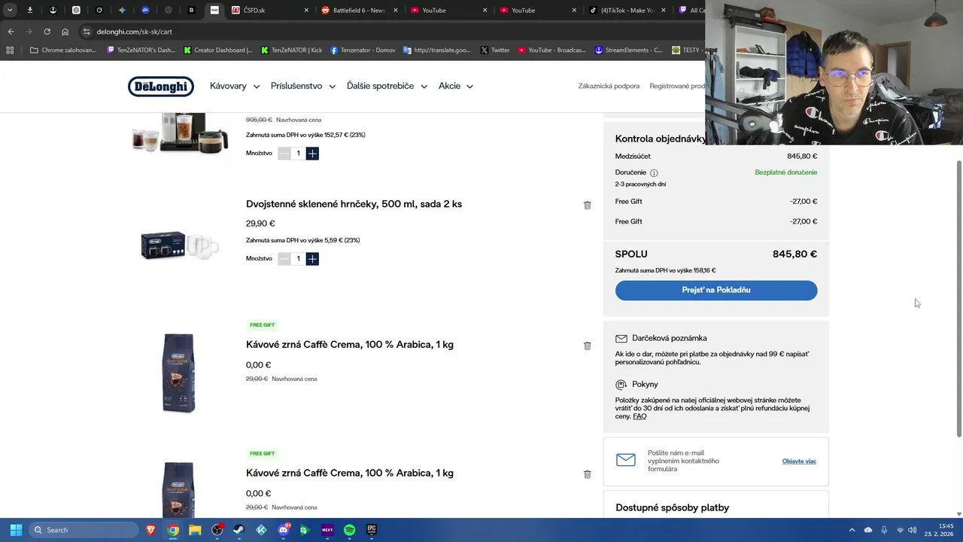Open the Ďalšie spotrebiče dropdown
The width and height of the screenshot is (963, 542).
coord(387,86)
